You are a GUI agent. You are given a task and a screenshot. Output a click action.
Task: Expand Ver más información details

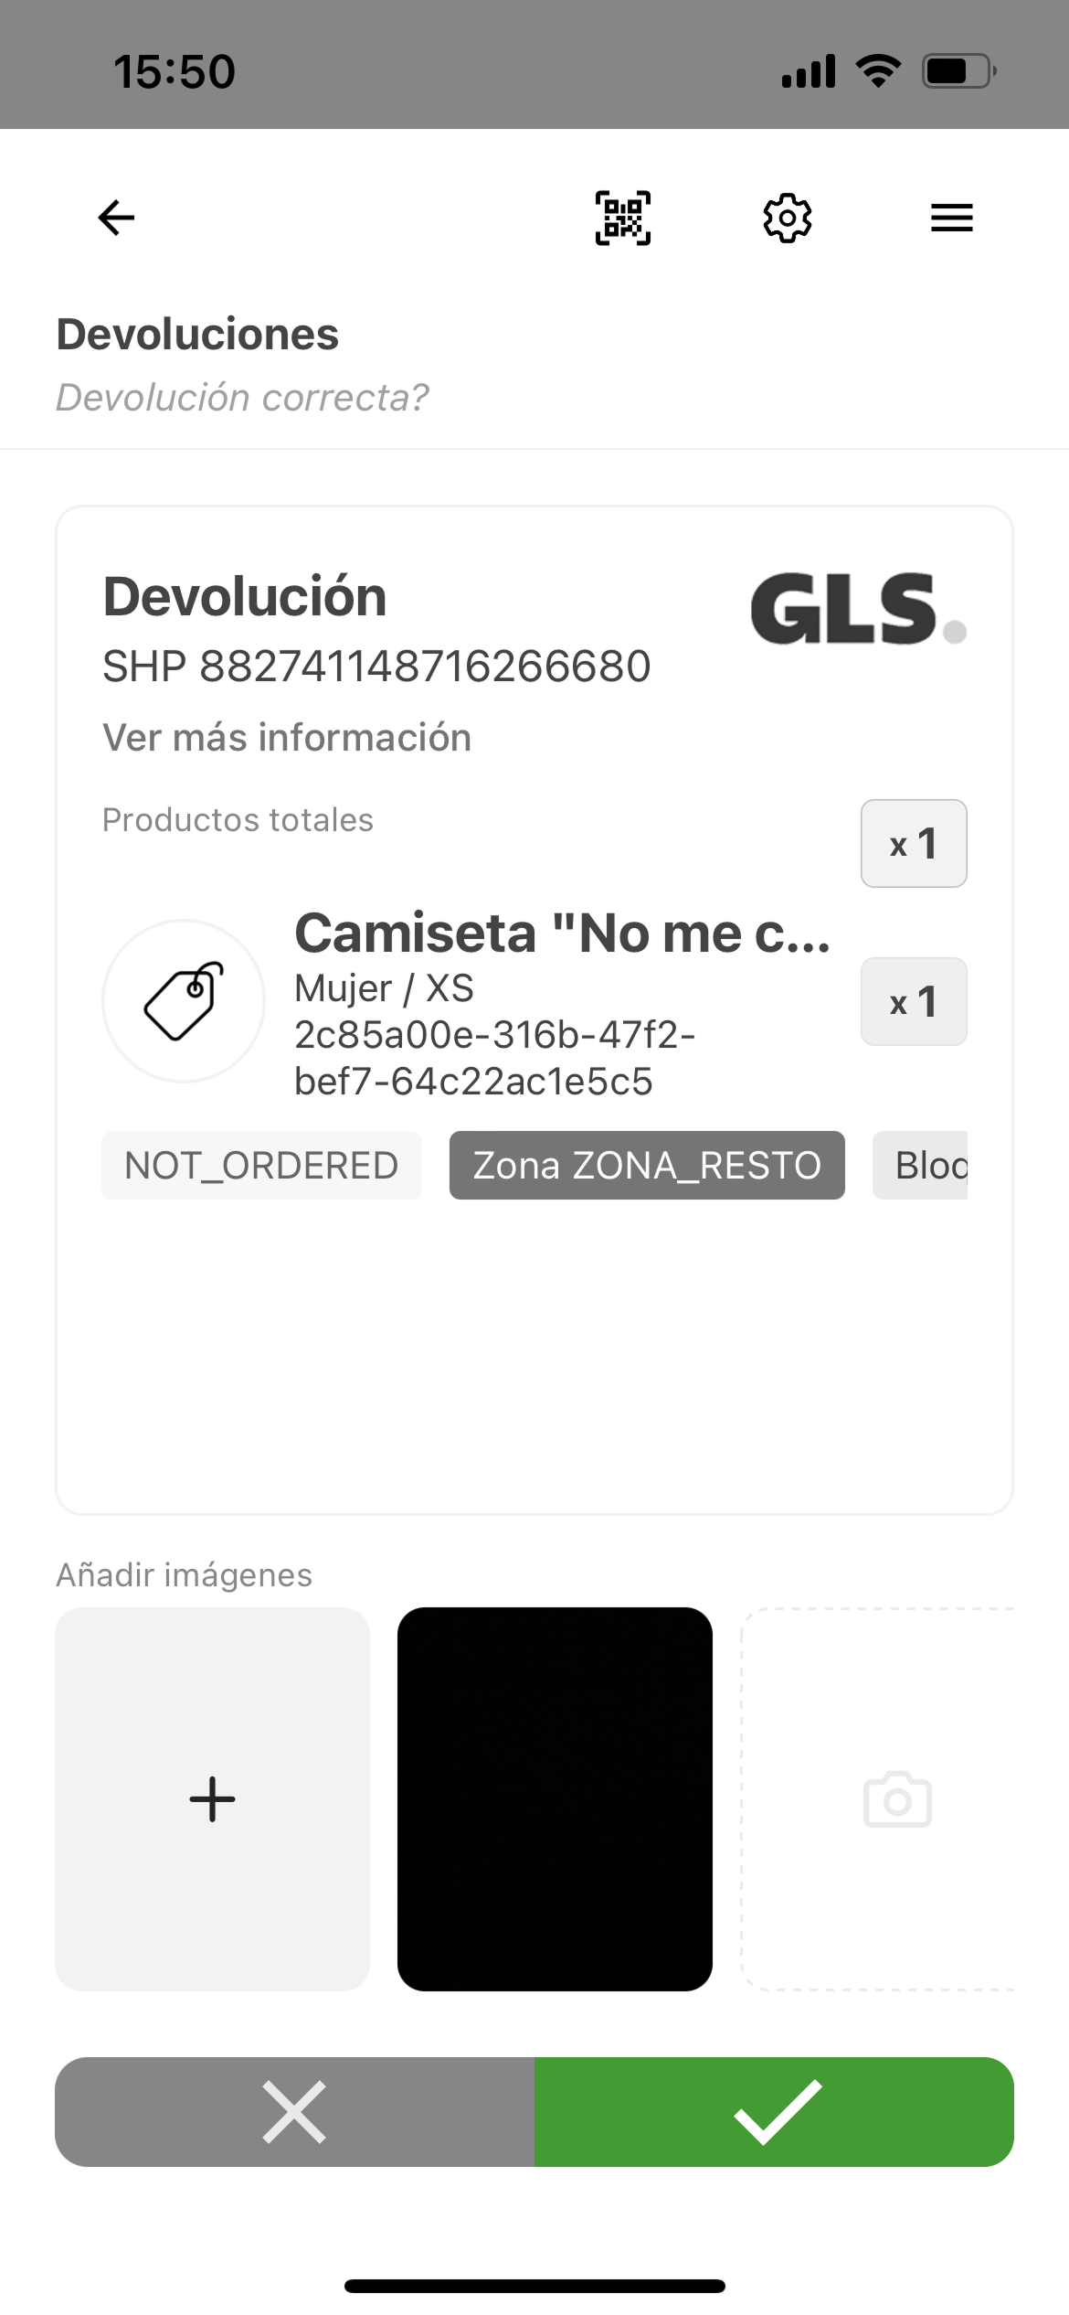coord(287,737)
